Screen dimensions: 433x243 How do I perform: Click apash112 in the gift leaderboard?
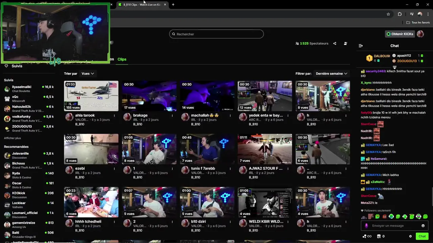coord(404,56)
